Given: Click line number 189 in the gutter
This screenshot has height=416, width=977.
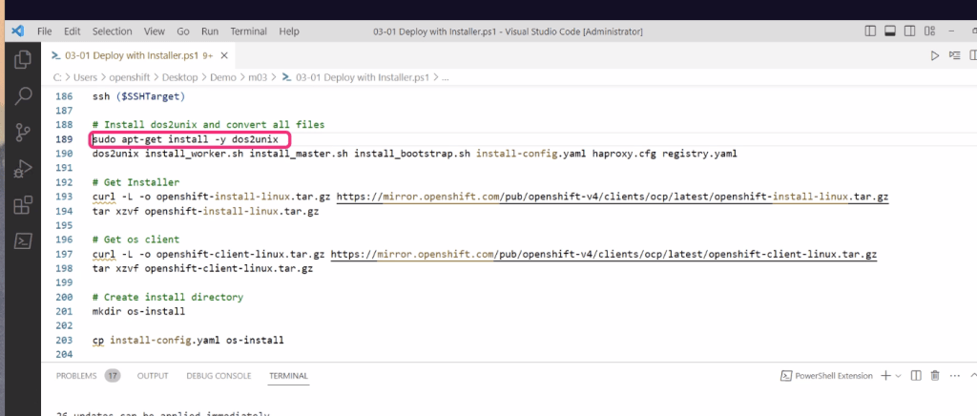Looking at the screenshot, I should (64, 139).
